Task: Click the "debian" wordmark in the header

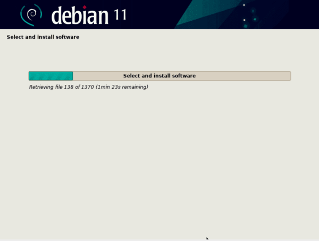Action: [80, 16]
